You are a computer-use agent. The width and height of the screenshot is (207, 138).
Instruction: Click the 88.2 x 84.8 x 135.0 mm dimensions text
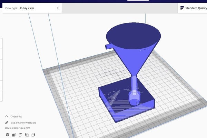18,128
